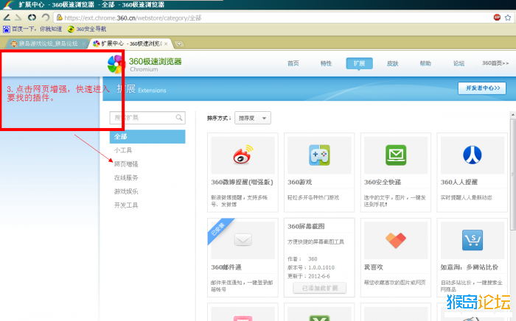The image size is (516, 321).
Task: Click 轻松多开各种热门游戏 description
Action: point(313,197)
